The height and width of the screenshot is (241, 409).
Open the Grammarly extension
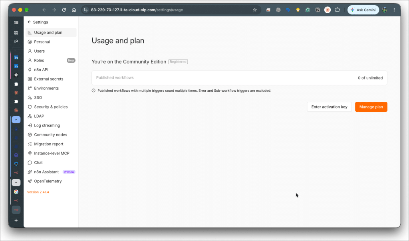tap(308, 10)
